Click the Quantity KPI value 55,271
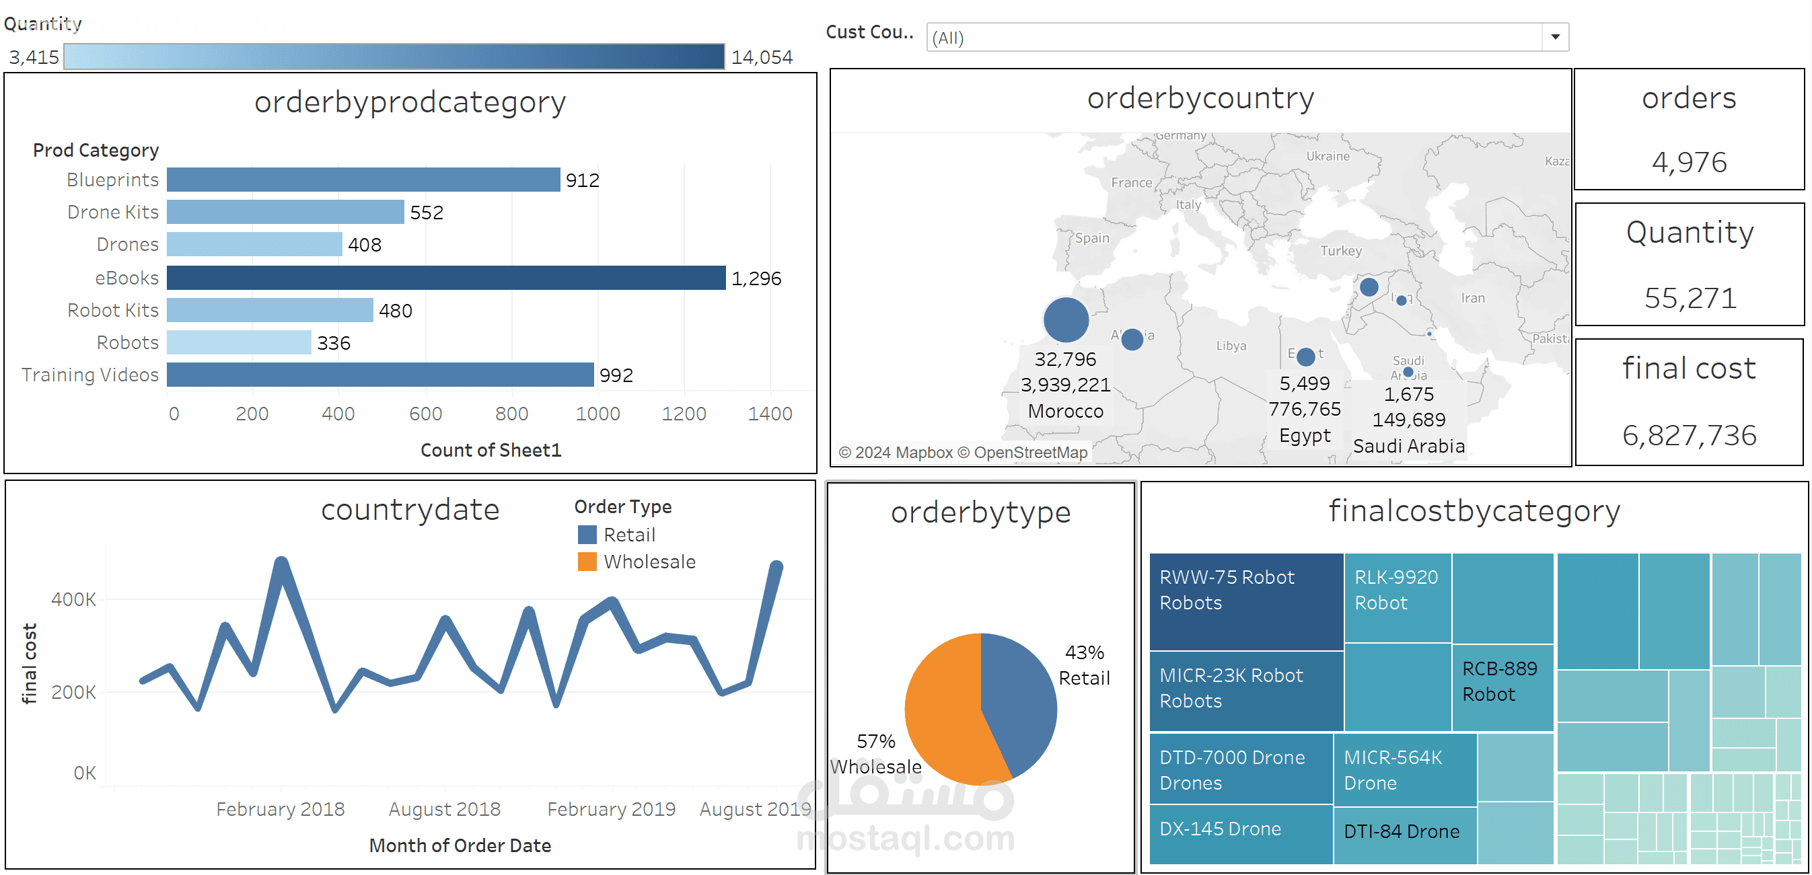Viewport: 1812px width, 875px height. click(x=1690, y=297)
